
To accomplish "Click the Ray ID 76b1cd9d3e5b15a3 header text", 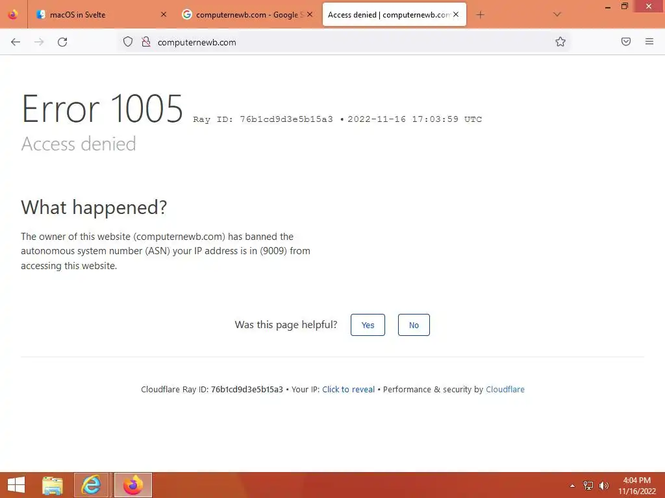I will tap(263, 119).
